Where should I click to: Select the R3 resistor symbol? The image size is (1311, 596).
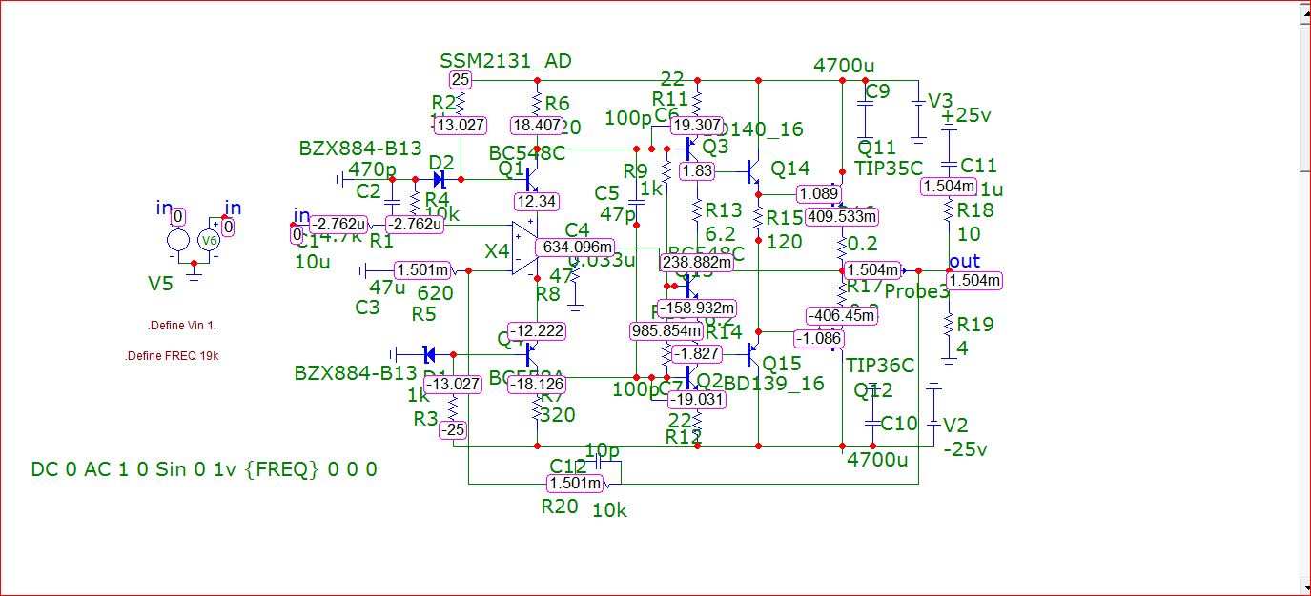[453, 407]
